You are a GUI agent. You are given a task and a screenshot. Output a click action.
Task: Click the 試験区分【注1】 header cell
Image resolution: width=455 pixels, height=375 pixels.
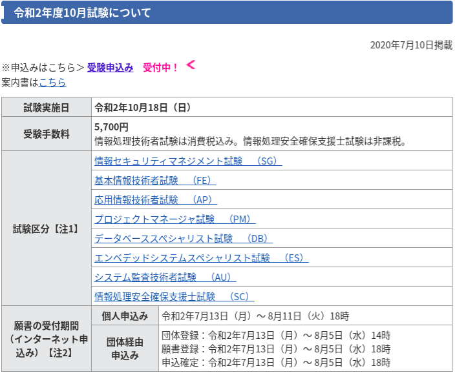pyautogui.click(x=47, y=228)
